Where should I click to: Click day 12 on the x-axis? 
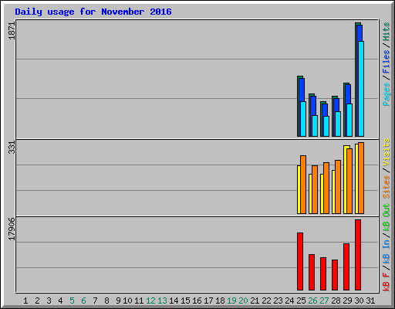[150, 301]
